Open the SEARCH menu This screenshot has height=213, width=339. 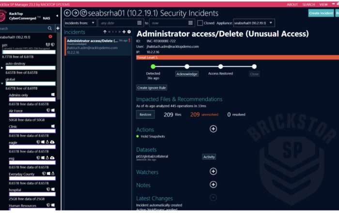(308, 4)
